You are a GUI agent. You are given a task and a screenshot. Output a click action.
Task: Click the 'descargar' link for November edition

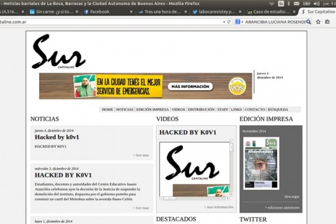(x=292, y=197)
